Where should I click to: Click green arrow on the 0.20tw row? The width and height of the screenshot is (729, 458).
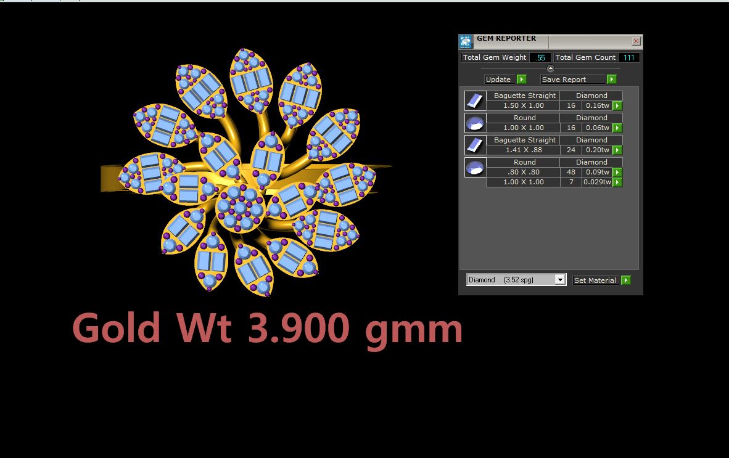617,150
